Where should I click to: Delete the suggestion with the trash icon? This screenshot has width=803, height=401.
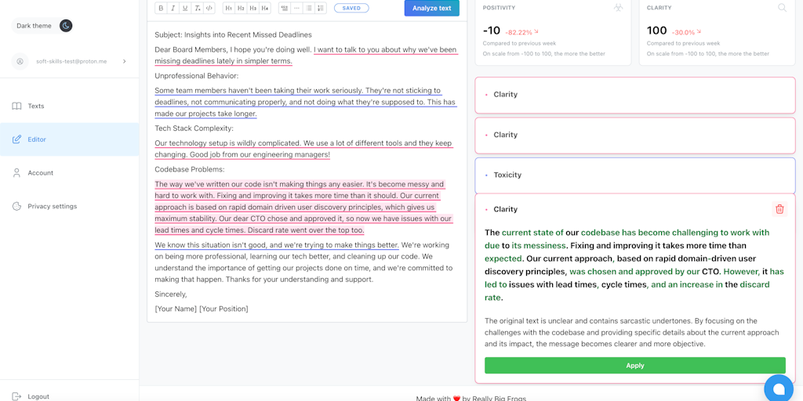coord(779,209)
